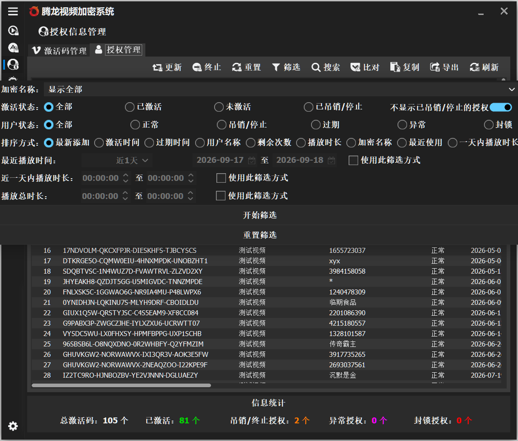Viewport: 518px width, 441px height.
Task: Click 总激活码 105 个 statistic
Action: coord(94,421)
